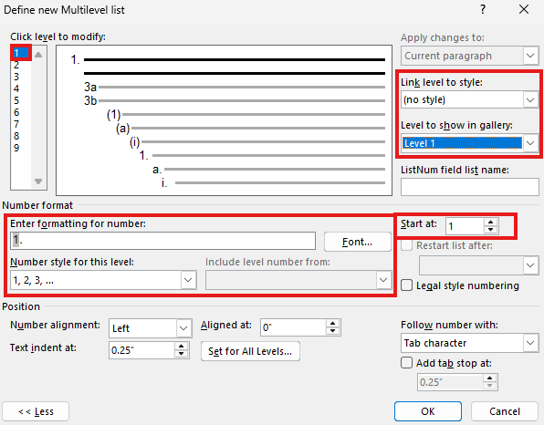Open the Follow number with dropdown

[x=469, y=343]
